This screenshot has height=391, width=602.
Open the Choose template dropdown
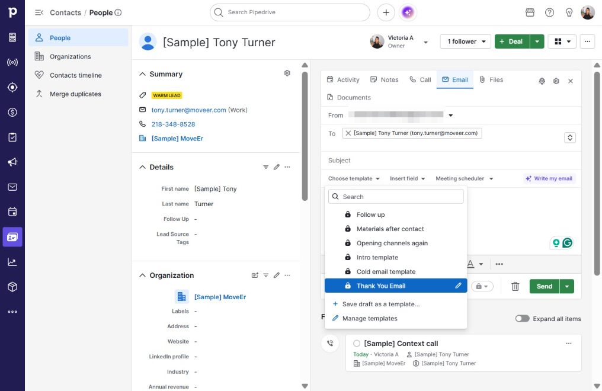[x=354, y=178]
